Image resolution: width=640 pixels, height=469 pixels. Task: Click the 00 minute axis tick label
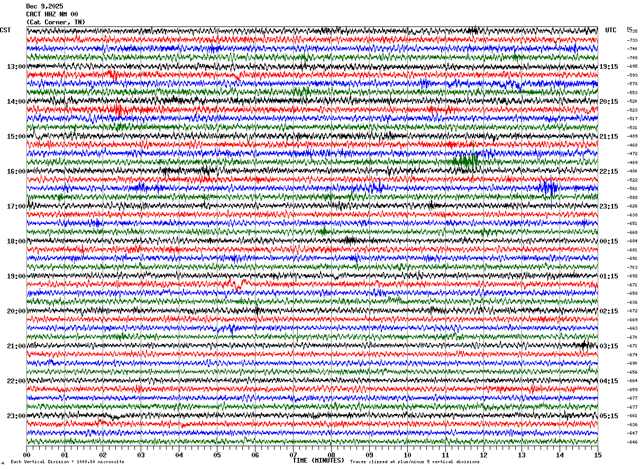[26, 455]
